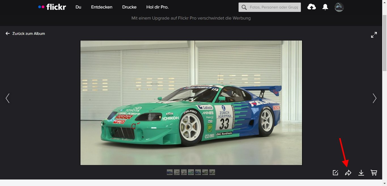
Task: Click the shopping cart icon
Action: pos(374,173)
